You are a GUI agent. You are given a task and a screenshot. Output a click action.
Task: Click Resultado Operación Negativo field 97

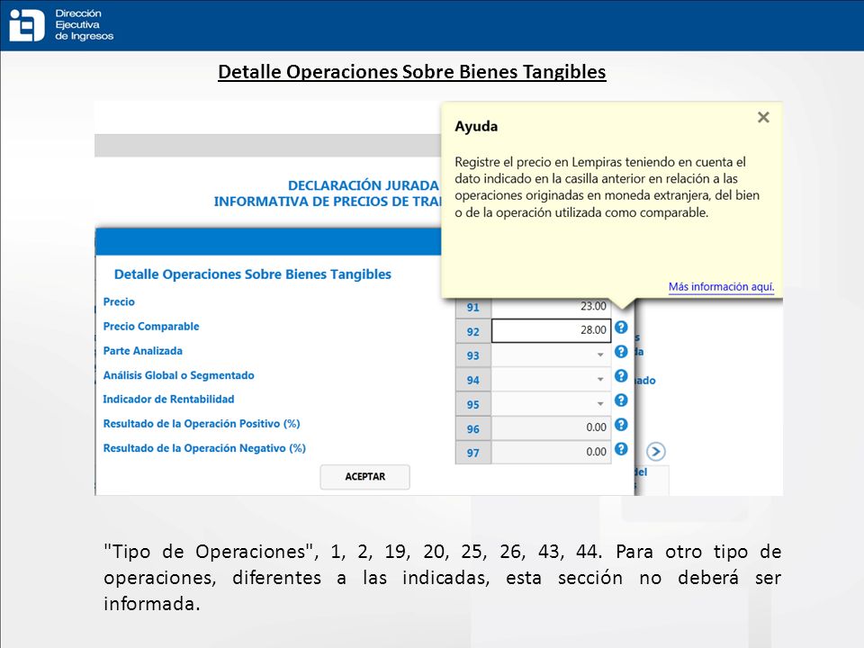(551, 453)
